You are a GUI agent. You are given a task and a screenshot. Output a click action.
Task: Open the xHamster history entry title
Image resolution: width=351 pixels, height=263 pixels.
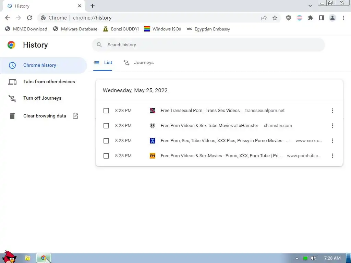pyautogui.click(x=209, y=126)
